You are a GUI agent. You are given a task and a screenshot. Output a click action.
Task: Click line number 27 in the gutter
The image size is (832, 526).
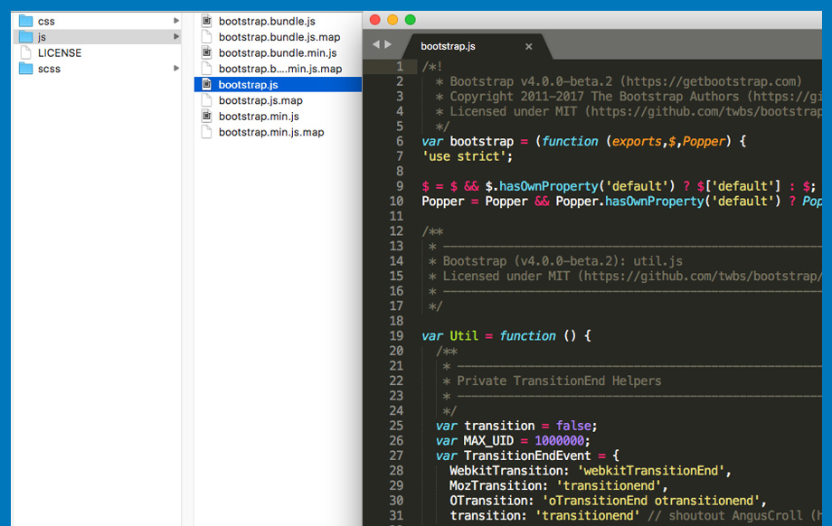396,456
